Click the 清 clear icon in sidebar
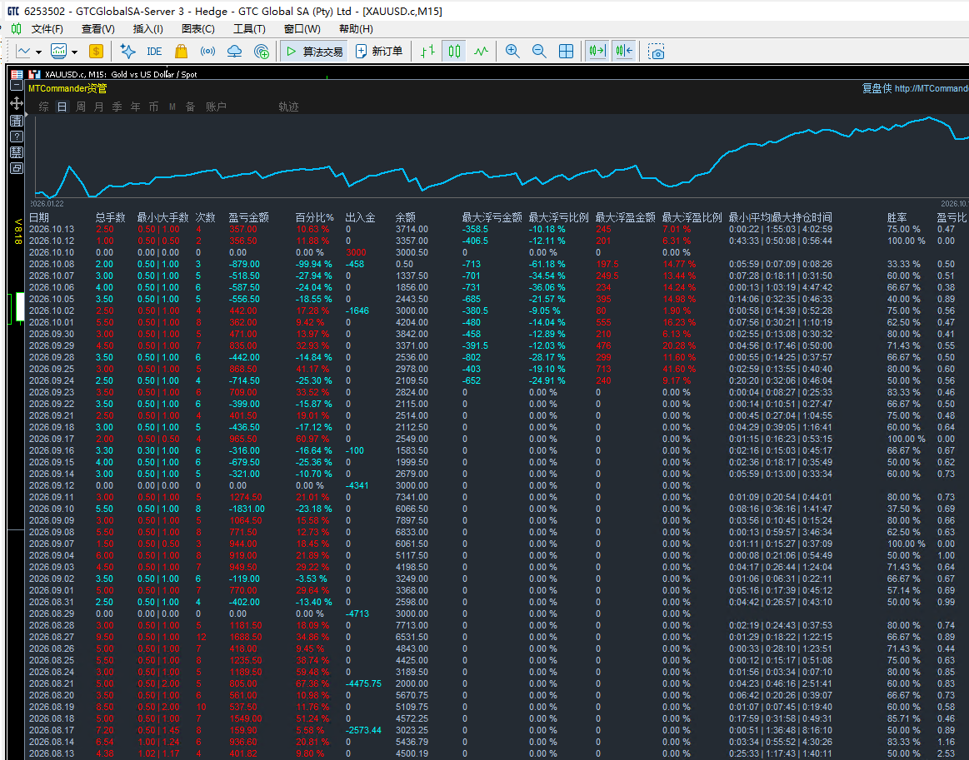 pos(17,121)
